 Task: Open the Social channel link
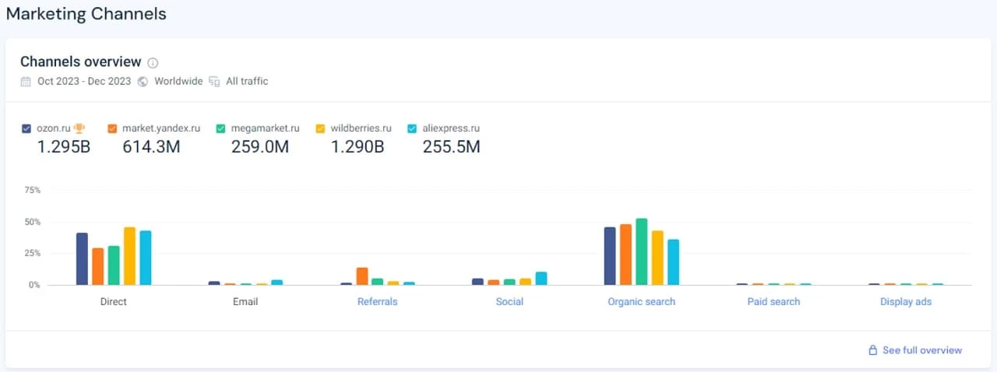(509, 301)
